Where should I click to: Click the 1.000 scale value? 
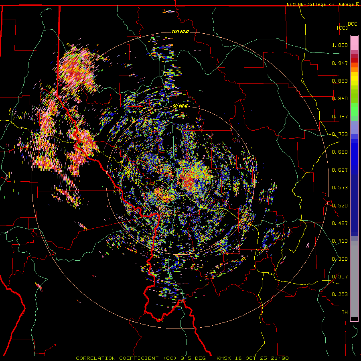pos(340,45)
